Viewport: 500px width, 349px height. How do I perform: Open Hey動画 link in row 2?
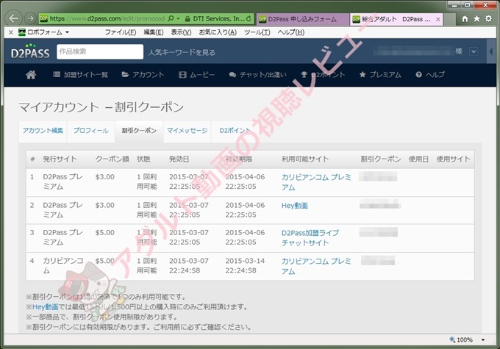click(x=295, y=206)
